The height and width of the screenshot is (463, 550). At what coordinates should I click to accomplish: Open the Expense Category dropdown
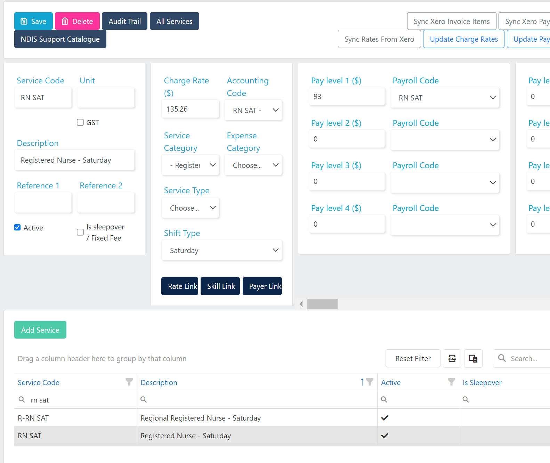(x=253, y=165)
